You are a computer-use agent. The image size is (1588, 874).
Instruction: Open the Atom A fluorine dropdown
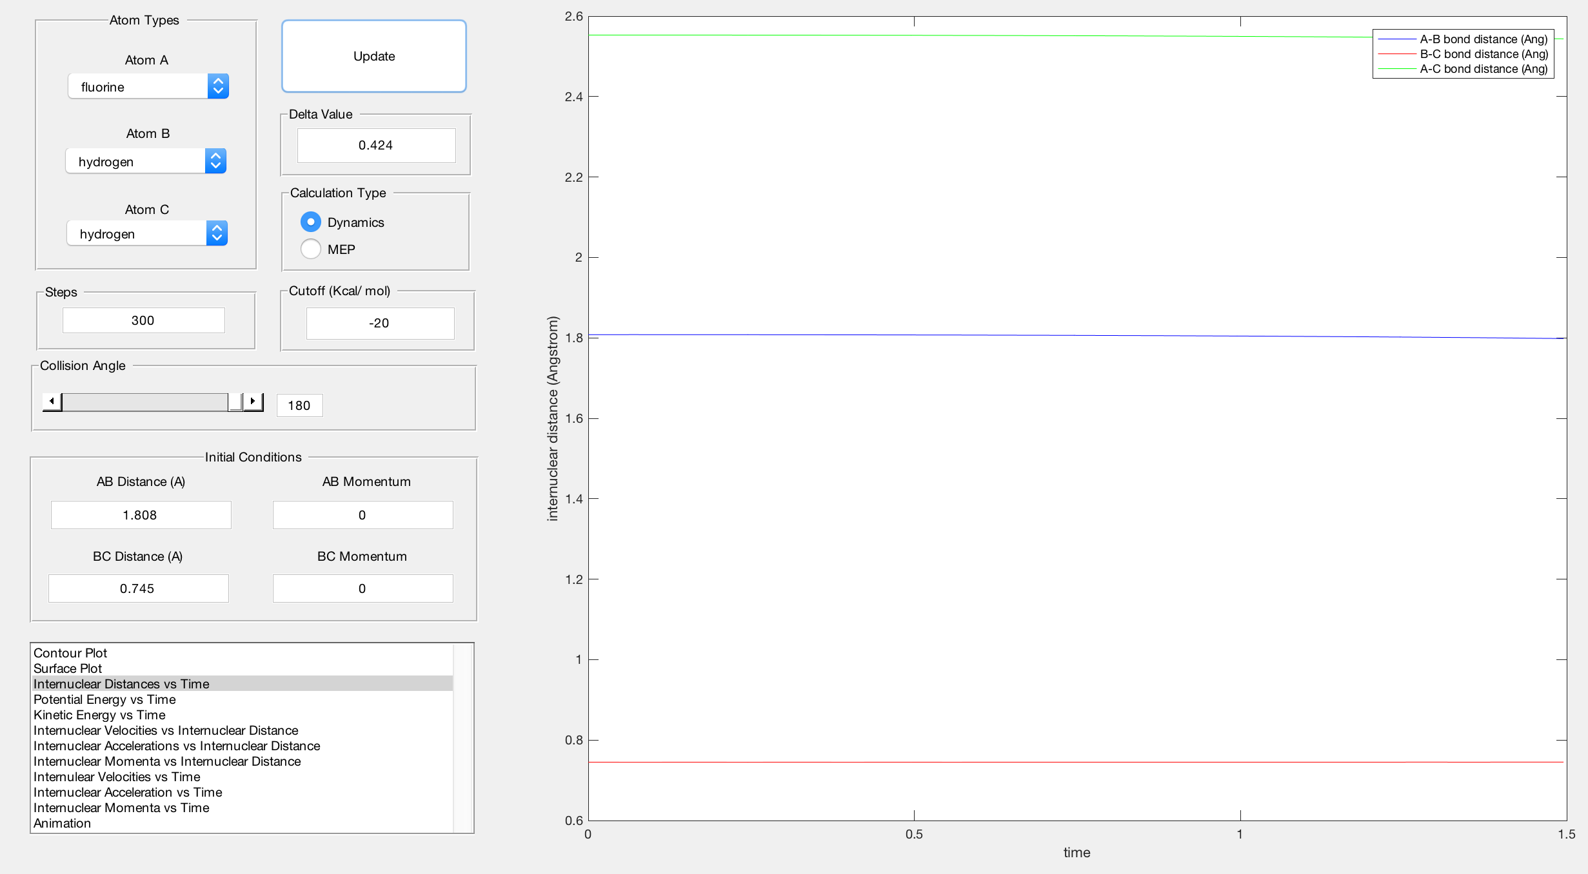pyautogui.click(x=148, y=86)
